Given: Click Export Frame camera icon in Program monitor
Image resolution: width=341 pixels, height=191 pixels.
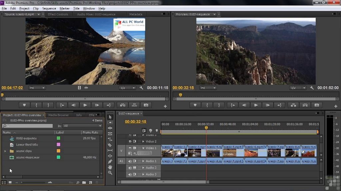Looking at the screenshot, I should [x=317, y=105].
